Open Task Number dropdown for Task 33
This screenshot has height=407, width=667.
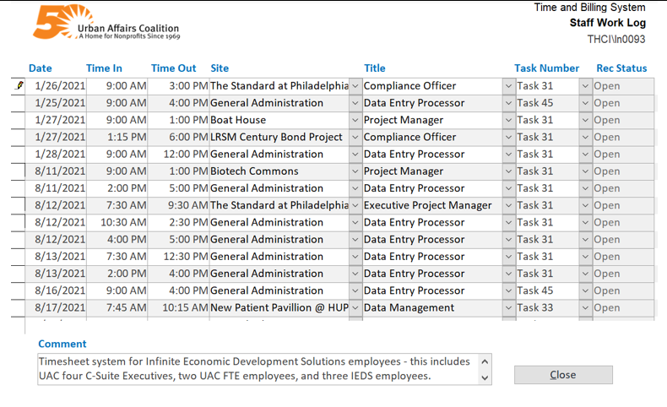coord(585,308)
